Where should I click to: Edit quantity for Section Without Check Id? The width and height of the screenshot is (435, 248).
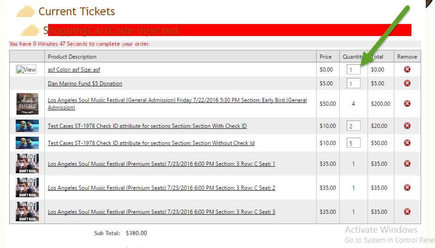coord(353,143)
